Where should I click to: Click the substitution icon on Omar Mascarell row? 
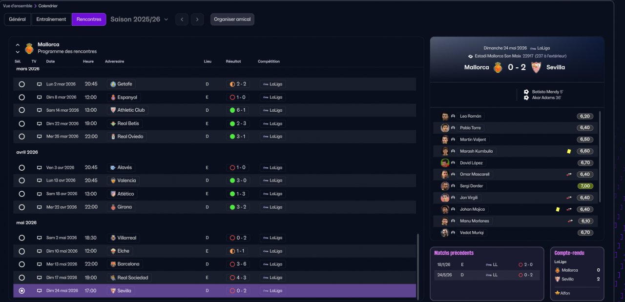pos(569,174)
